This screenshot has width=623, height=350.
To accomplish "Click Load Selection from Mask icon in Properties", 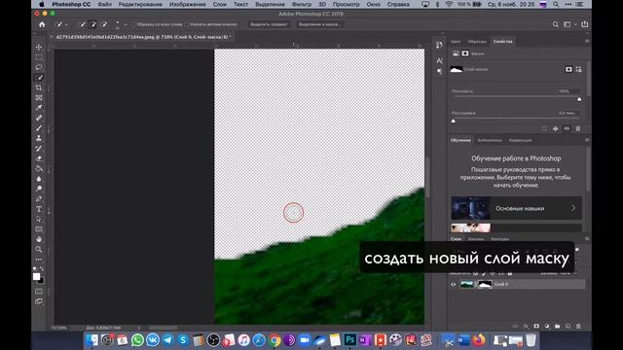I will tap(544, 128).
